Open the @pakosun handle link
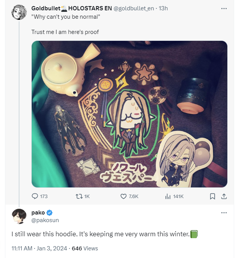 [x=45, y=220]
